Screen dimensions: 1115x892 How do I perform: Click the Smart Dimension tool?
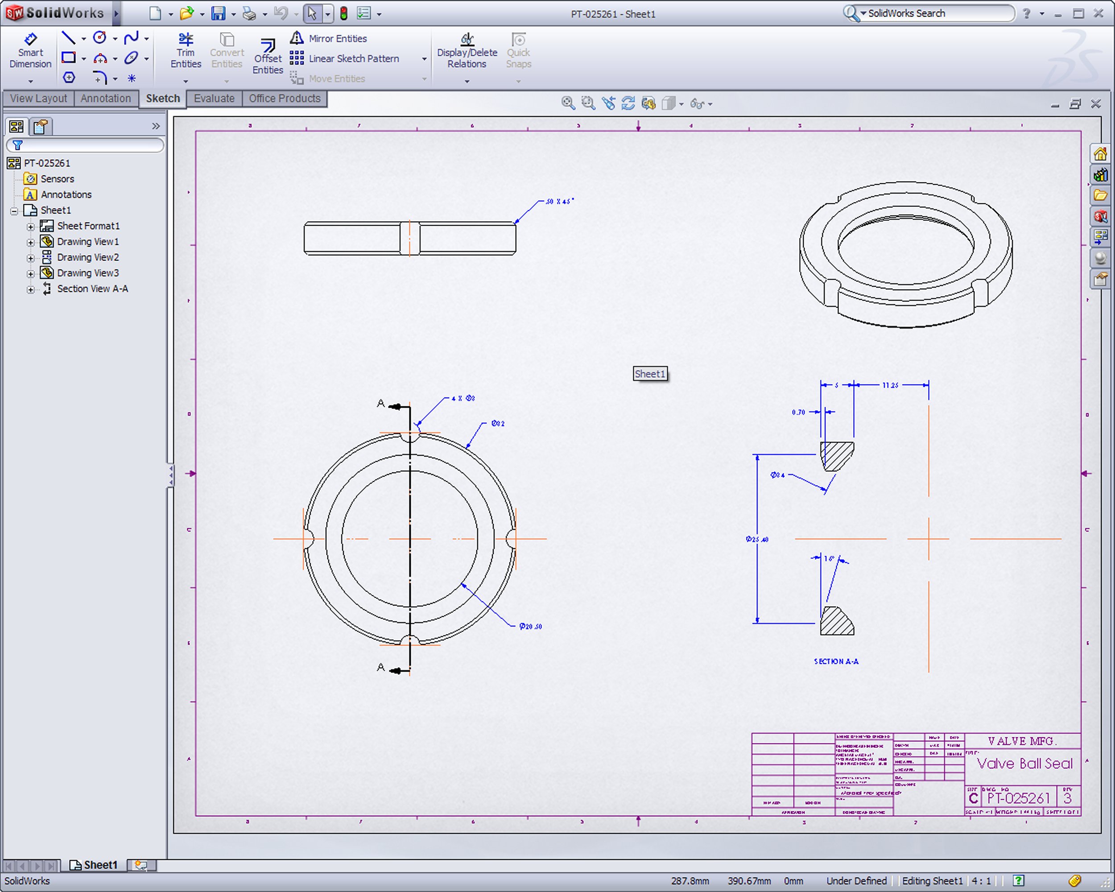tap(30, 51)
